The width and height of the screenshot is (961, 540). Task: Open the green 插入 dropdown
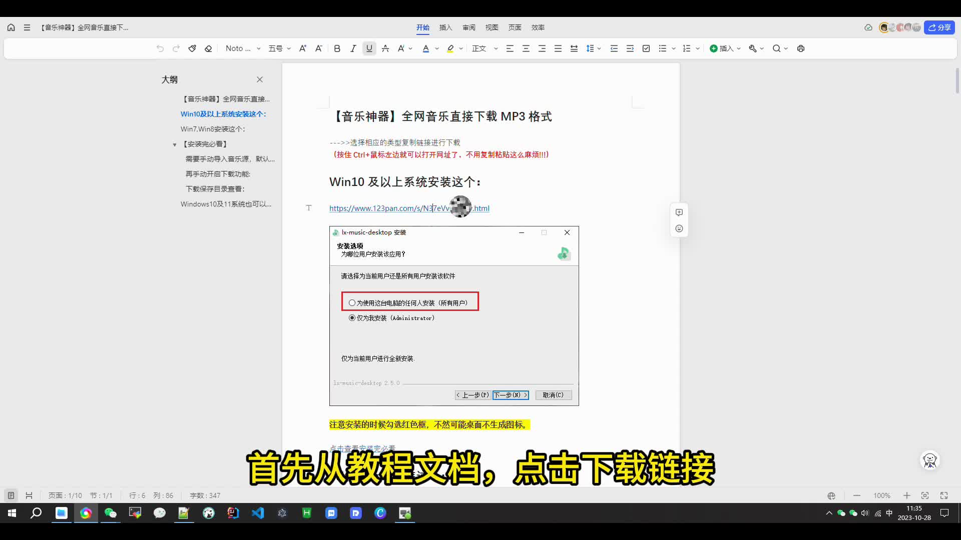(x=725, y=48)
